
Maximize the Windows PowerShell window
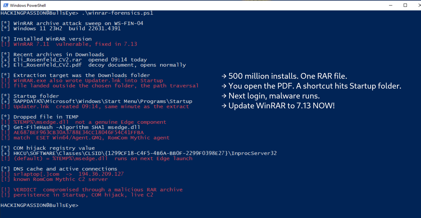405,5
